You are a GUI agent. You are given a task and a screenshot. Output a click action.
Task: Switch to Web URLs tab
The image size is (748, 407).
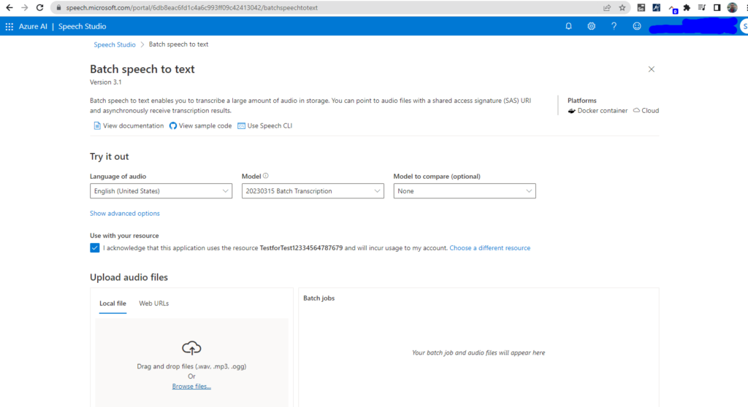153,303
